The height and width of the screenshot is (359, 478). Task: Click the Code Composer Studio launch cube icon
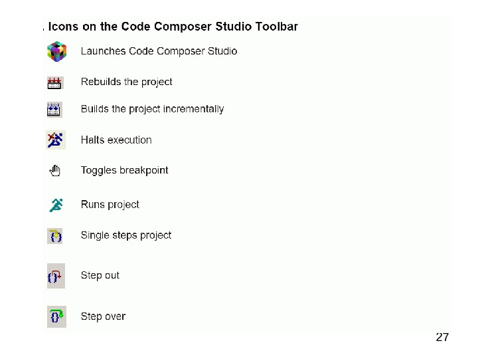[x=57, y=51]
